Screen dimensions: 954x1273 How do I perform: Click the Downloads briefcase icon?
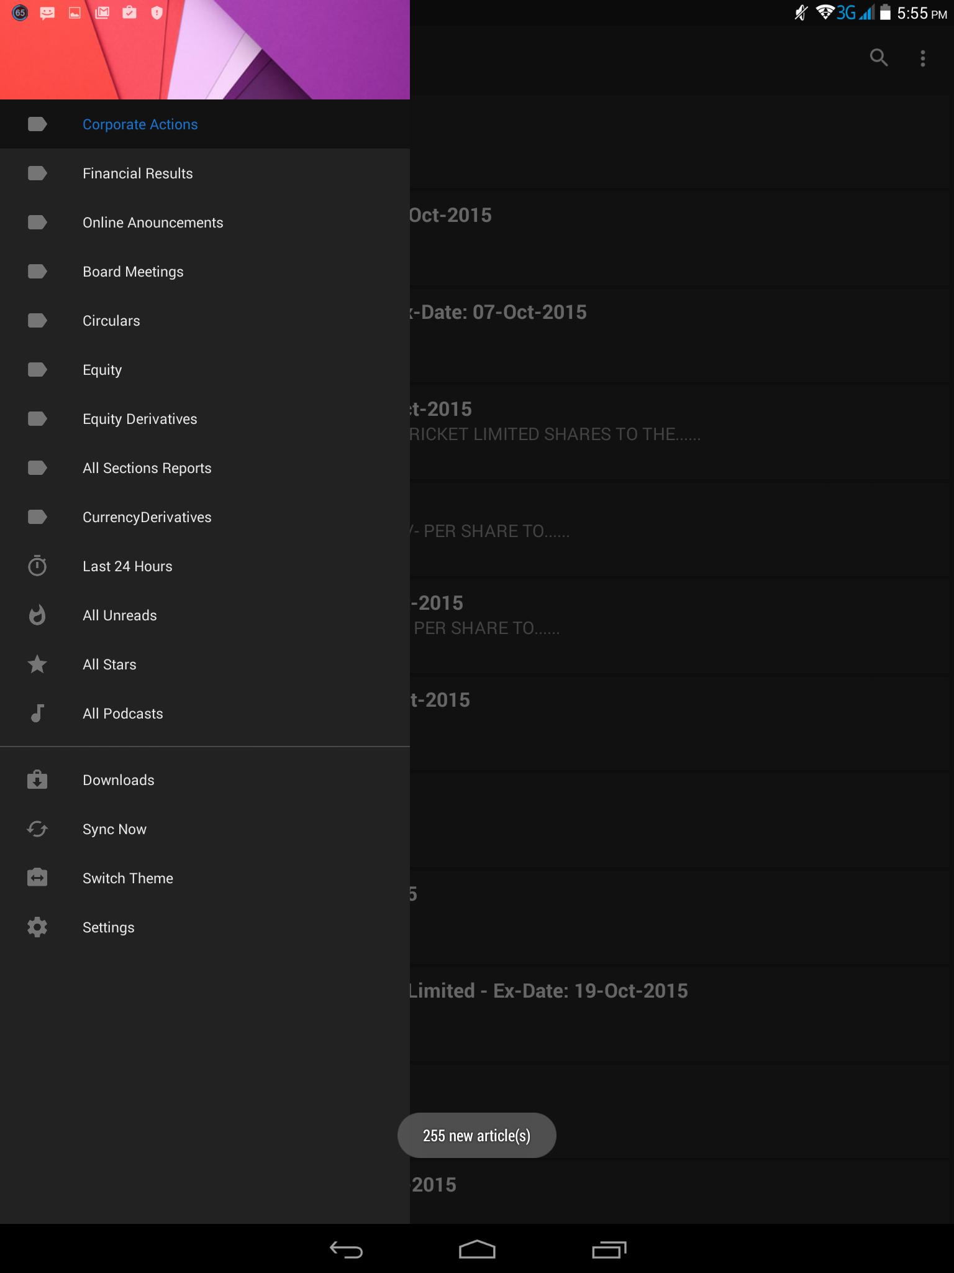coord(37,779)
